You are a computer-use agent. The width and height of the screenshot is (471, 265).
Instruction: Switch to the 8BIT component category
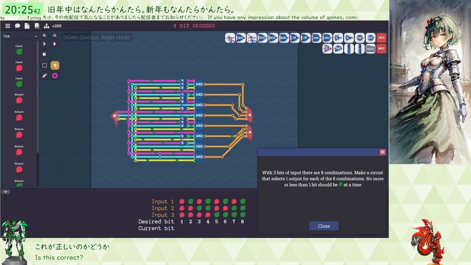coord(381,48)
